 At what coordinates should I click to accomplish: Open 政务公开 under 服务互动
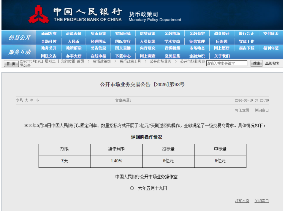[49, 48]
